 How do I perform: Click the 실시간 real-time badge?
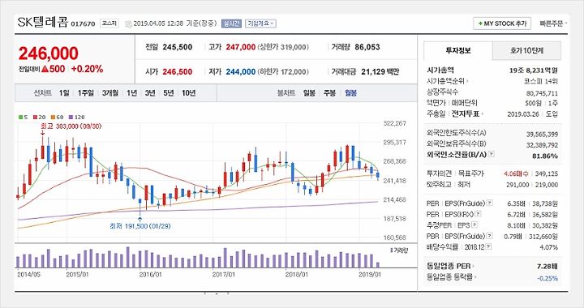(231, 24)
